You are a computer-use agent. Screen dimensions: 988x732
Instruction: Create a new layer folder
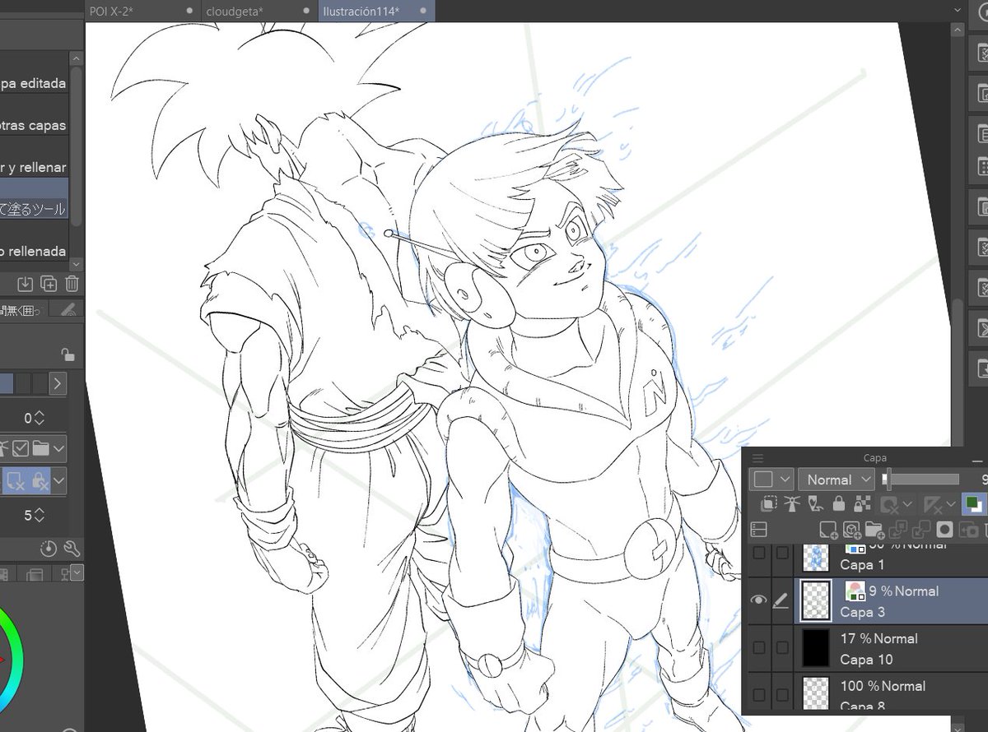874,530
